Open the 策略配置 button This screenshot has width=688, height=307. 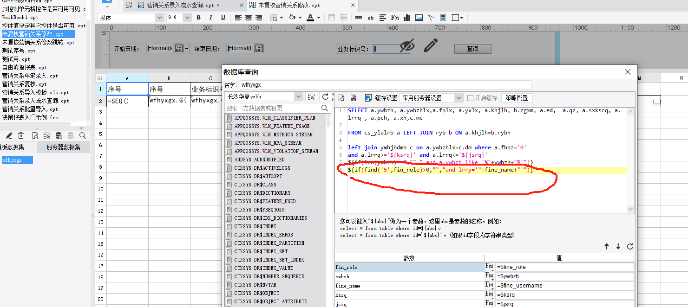tap(517, 98)
